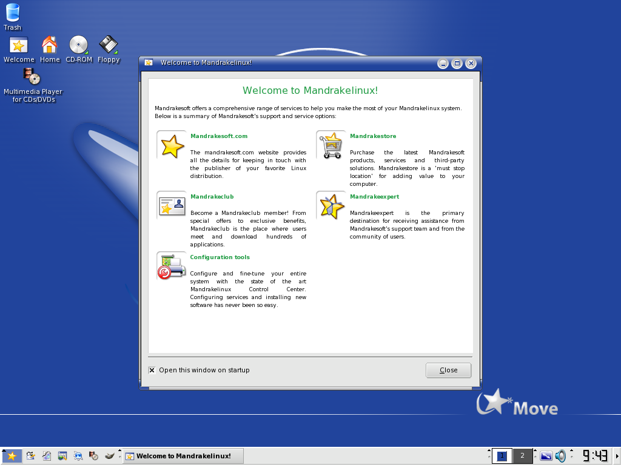Open the star main menu in taskbar
The height and width of the screenshot is (465, 621).
pyautogui.click(x=12, y=456)
